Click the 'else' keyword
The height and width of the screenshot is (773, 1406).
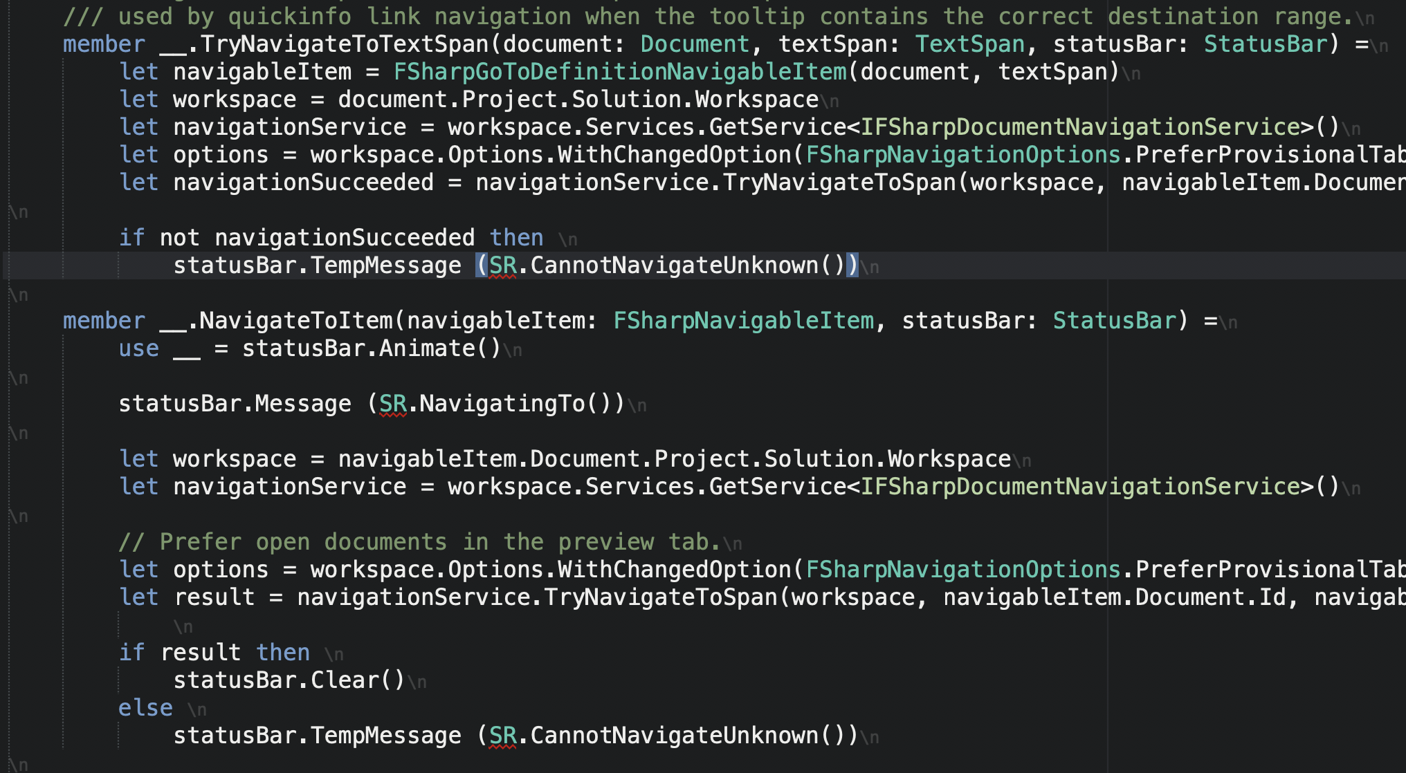(x=145, y=708)
